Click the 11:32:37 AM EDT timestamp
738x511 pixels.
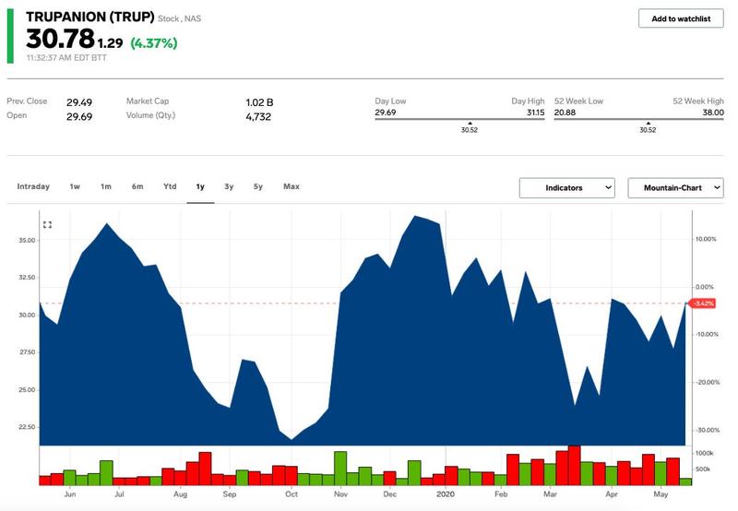click(x=66, y=58)
